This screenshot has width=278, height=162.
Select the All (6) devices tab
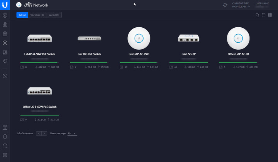click(x=22, y=15)
